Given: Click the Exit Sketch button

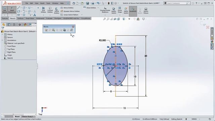Looking at the screenshot, I should tap(5, 10).
